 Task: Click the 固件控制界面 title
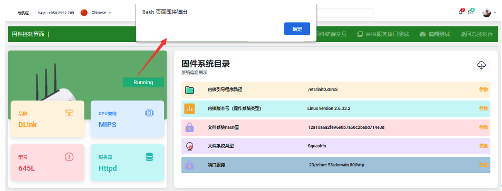point(28,34)
